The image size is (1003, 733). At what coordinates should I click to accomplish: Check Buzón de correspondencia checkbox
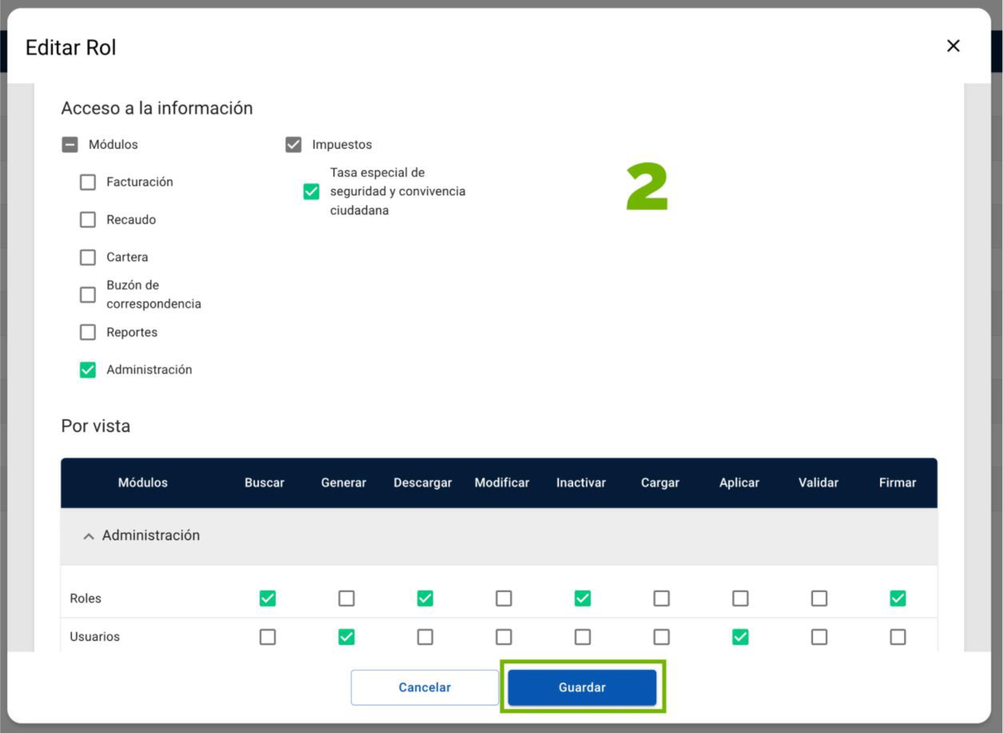[x=87, y=295]
